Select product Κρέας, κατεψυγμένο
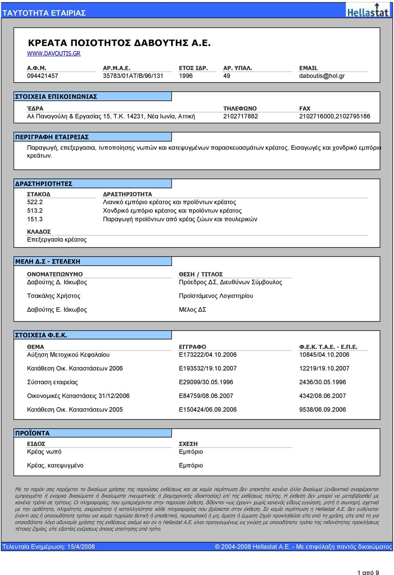The image size is (394, 575). (x=55, y=465)
